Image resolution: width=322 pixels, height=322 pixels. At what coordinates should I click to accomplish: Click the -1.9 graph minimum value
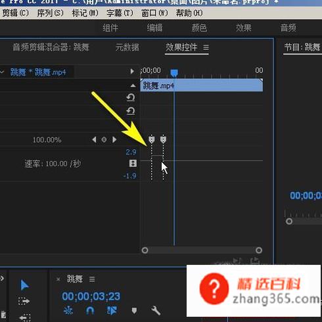[129, 175]
